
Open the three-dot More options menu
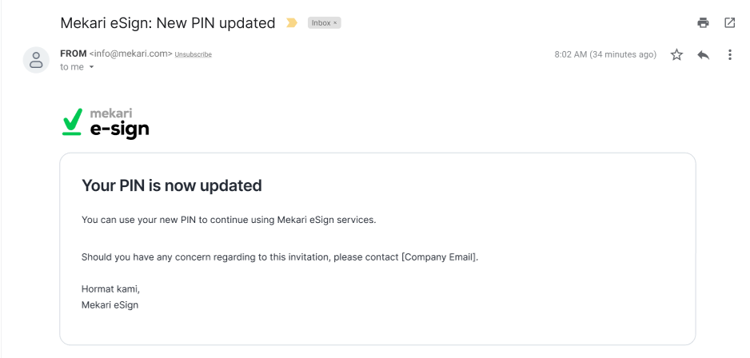click(729, 55)
